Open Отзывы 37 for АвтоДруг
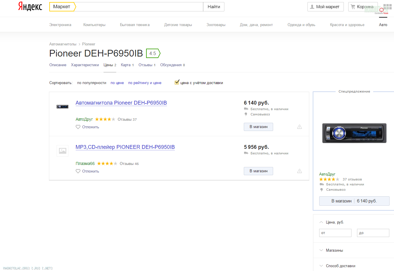This screenshot has width=394, height=271. tap(127, 120)
